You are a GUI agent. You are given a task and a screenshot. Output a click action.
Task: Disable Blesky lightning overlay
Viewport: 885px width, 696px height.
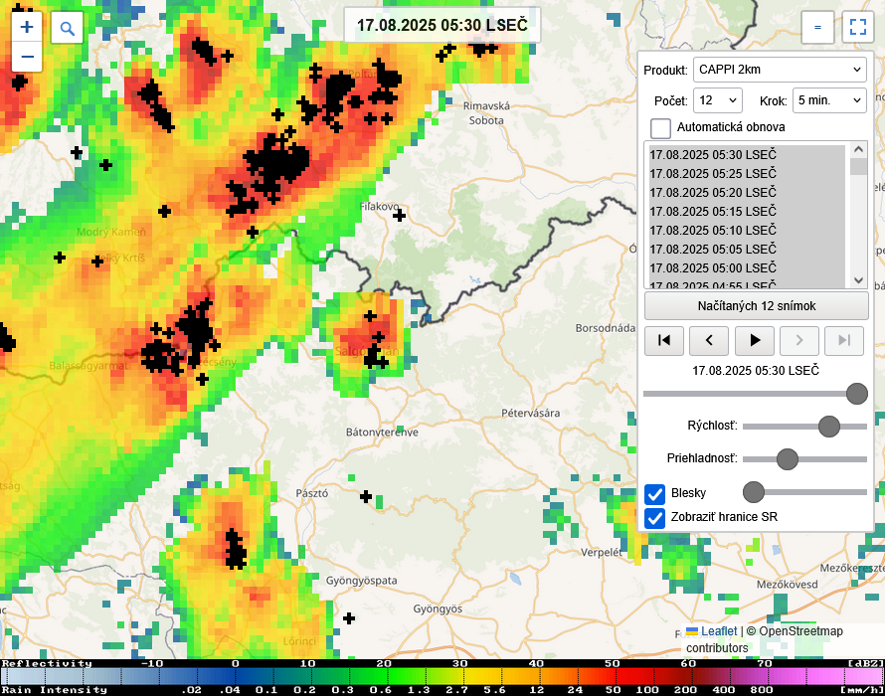click(x=655, y=493)
